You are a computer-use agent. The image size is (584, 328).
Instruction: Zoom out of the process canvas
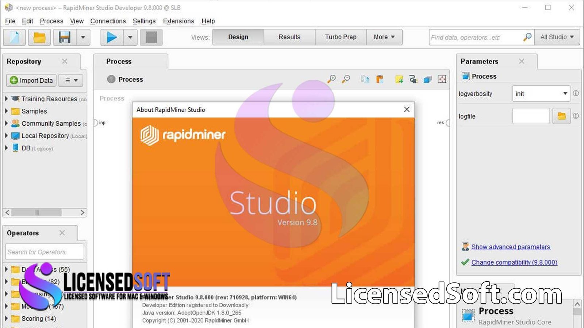click(346, 79)
